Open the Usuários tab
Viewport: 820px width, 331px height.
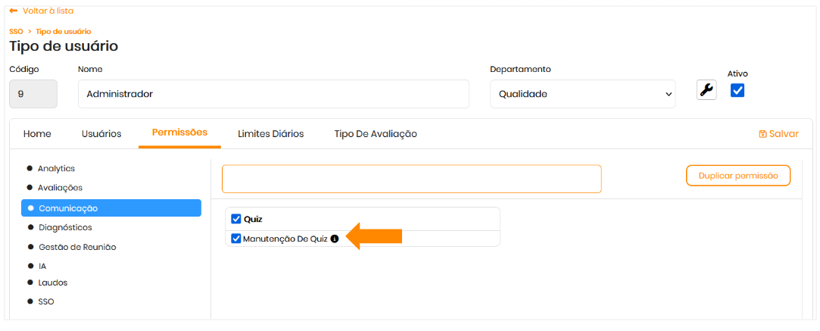click(101, 134)
